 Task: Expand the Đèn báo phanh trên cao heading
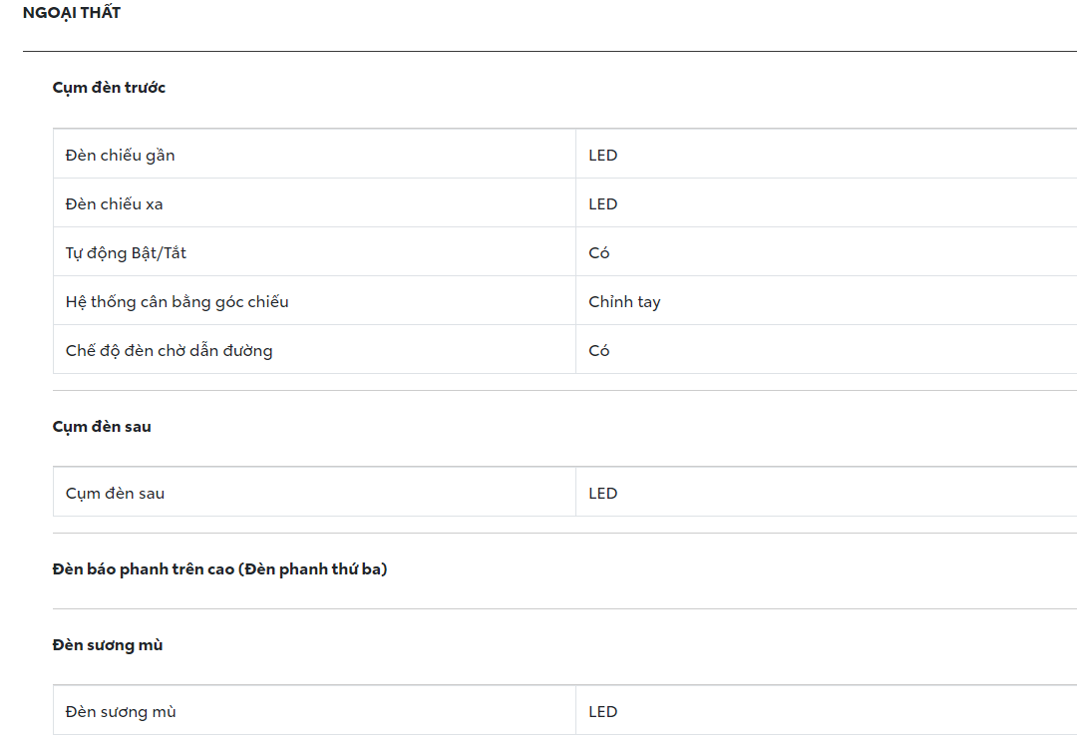[219, 569]
